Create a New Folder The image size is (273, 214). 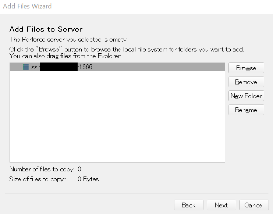(246, 96)
